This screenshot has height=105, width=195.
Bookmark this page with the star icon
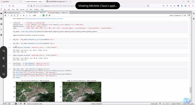[x=148, y=6]
